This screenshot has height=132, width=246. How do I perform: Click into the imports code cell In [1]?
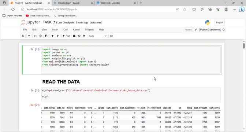click(x=131, y=60)
